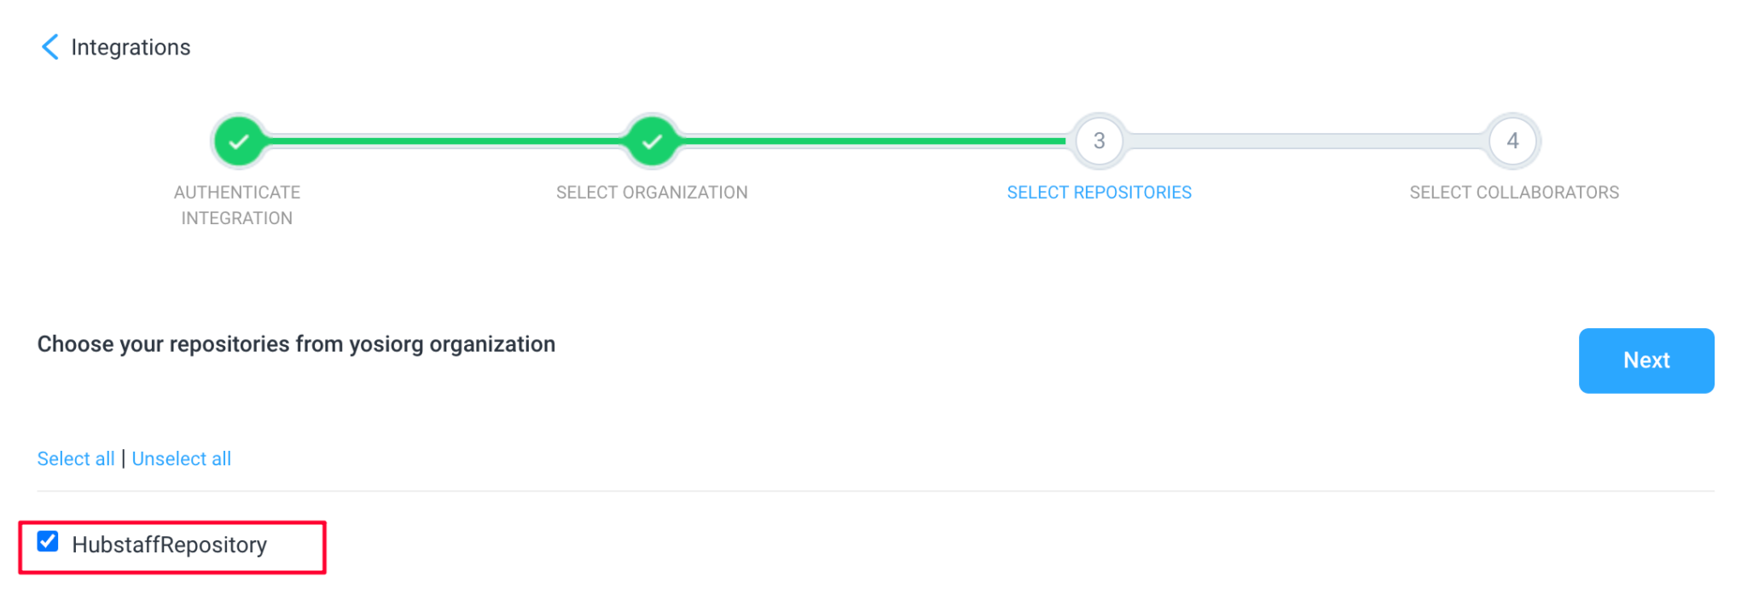Screen dimensions: 1747x600
Task: Click the step circle numbered 3
Action: point(1099,141)
